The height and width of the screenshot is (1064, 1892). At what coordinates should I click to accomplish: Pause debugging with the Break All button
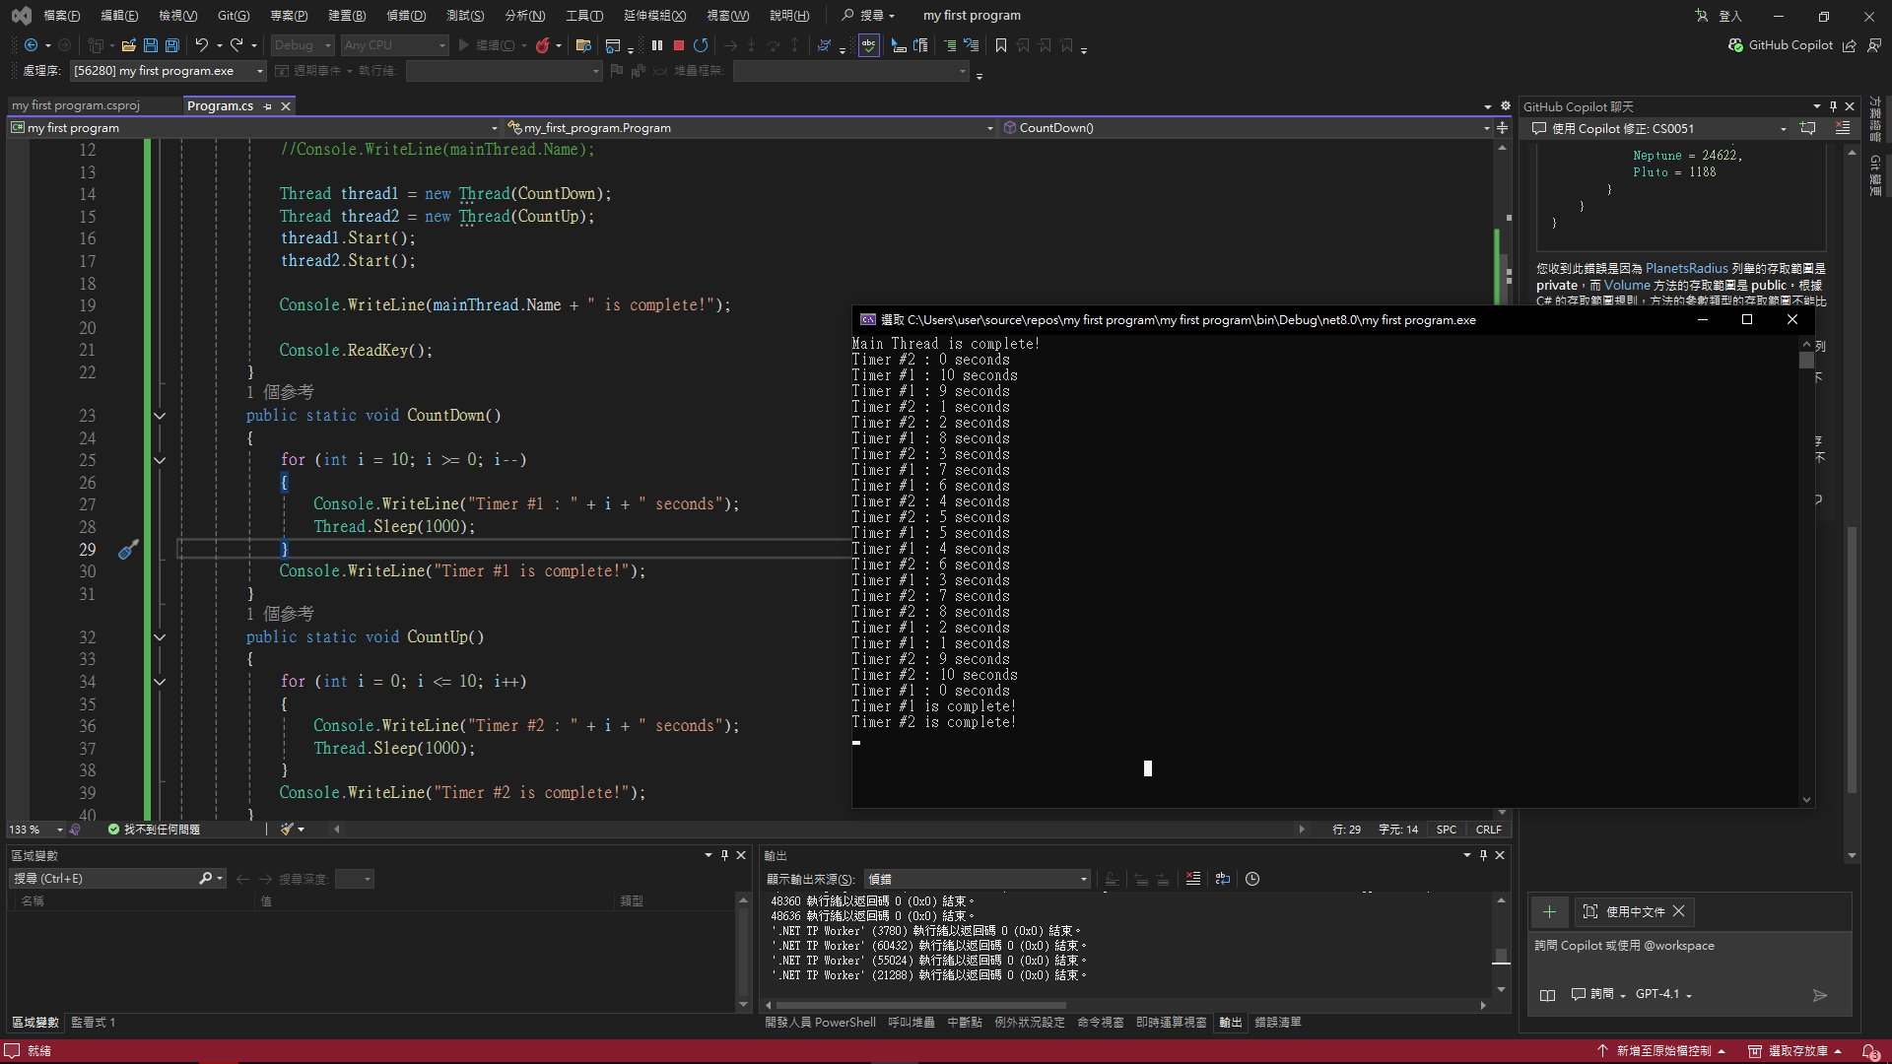pos(657,45)
